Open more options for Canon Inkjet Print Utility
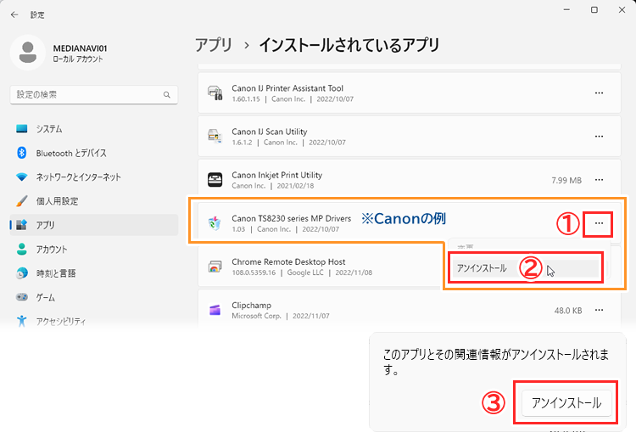The height and width of the screenshot is (438, 636). (599, 180)
